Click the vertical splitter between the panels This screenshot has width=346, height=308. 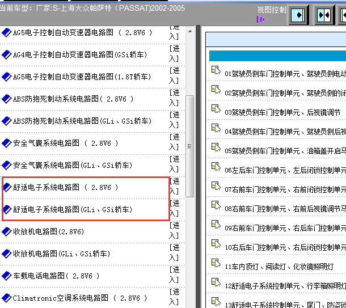pos(198,167)
